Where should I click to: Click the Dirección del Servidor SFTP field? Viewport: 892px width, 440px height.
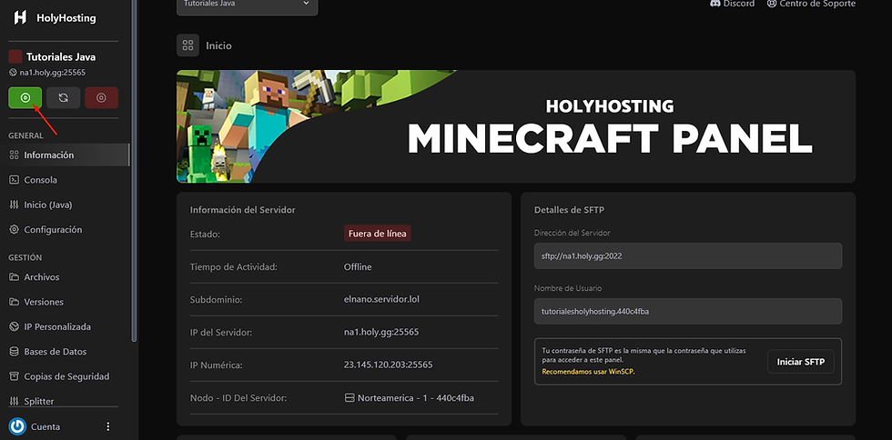click(688, 255)
